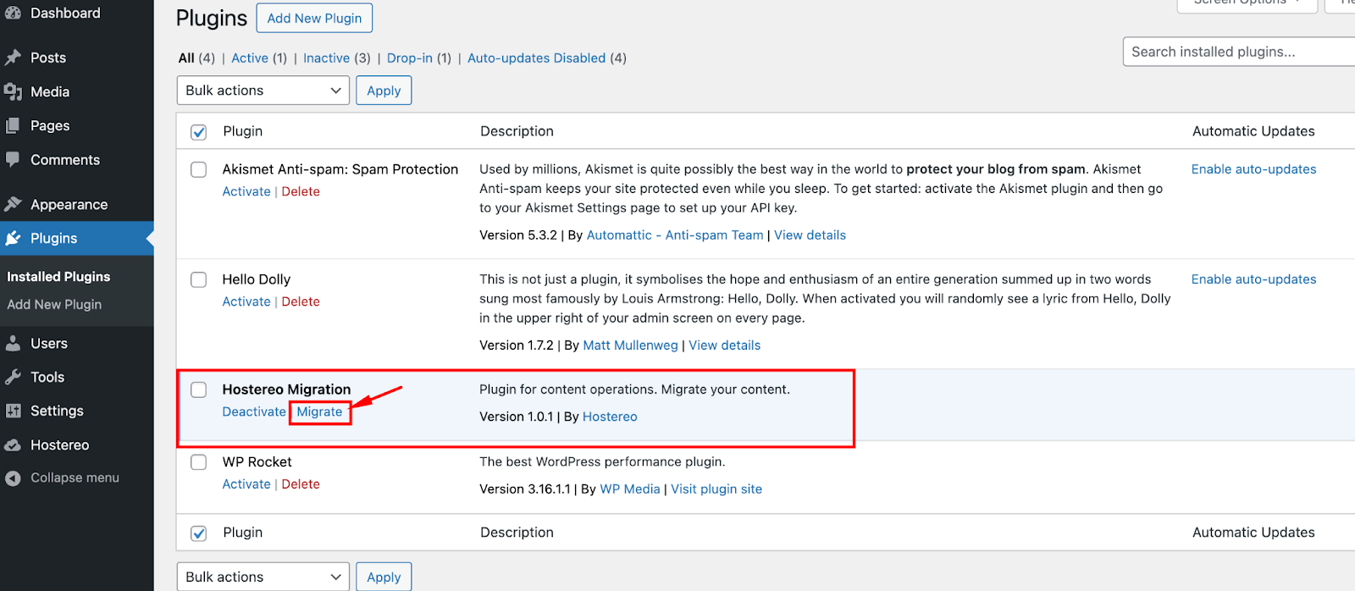
Task: Open Posts in the sidebar menu
Action: [x=48, y=58]
